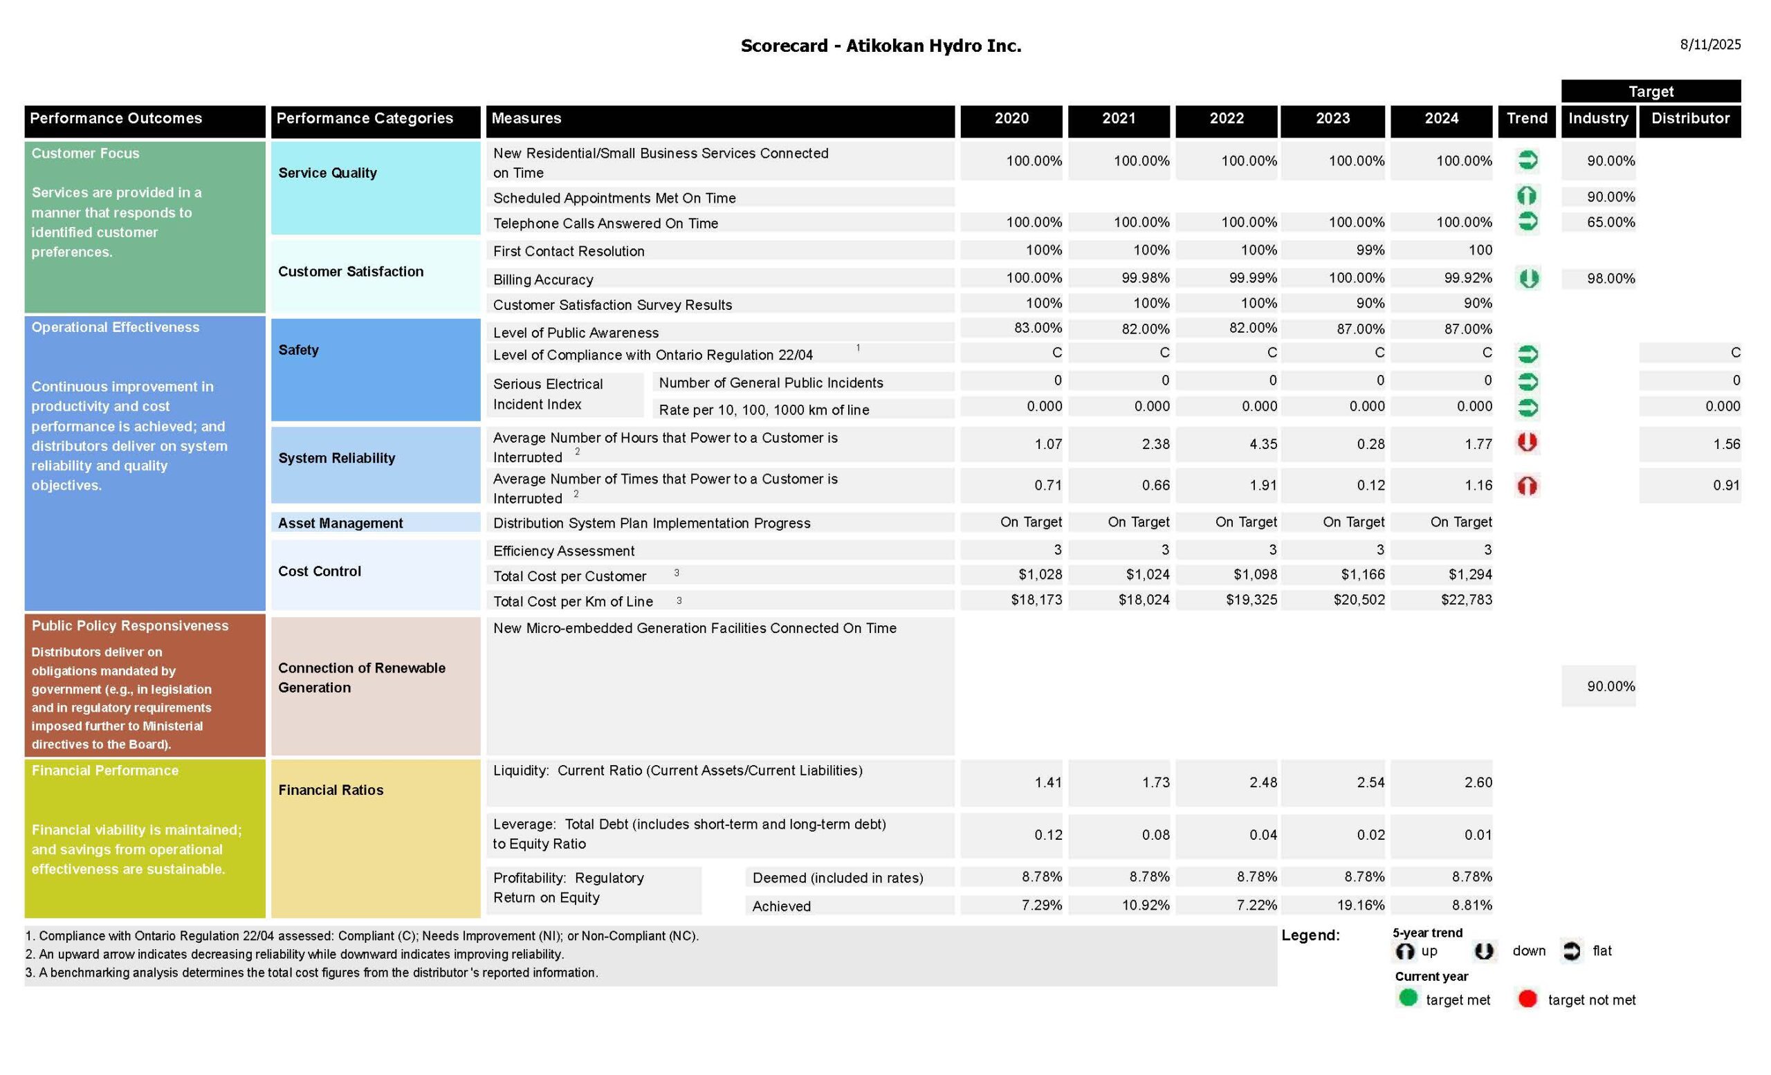Screen dimensions: 1771x1075
Task: Click the Customer Focus outcome block
Action: (x=145, y=226)
